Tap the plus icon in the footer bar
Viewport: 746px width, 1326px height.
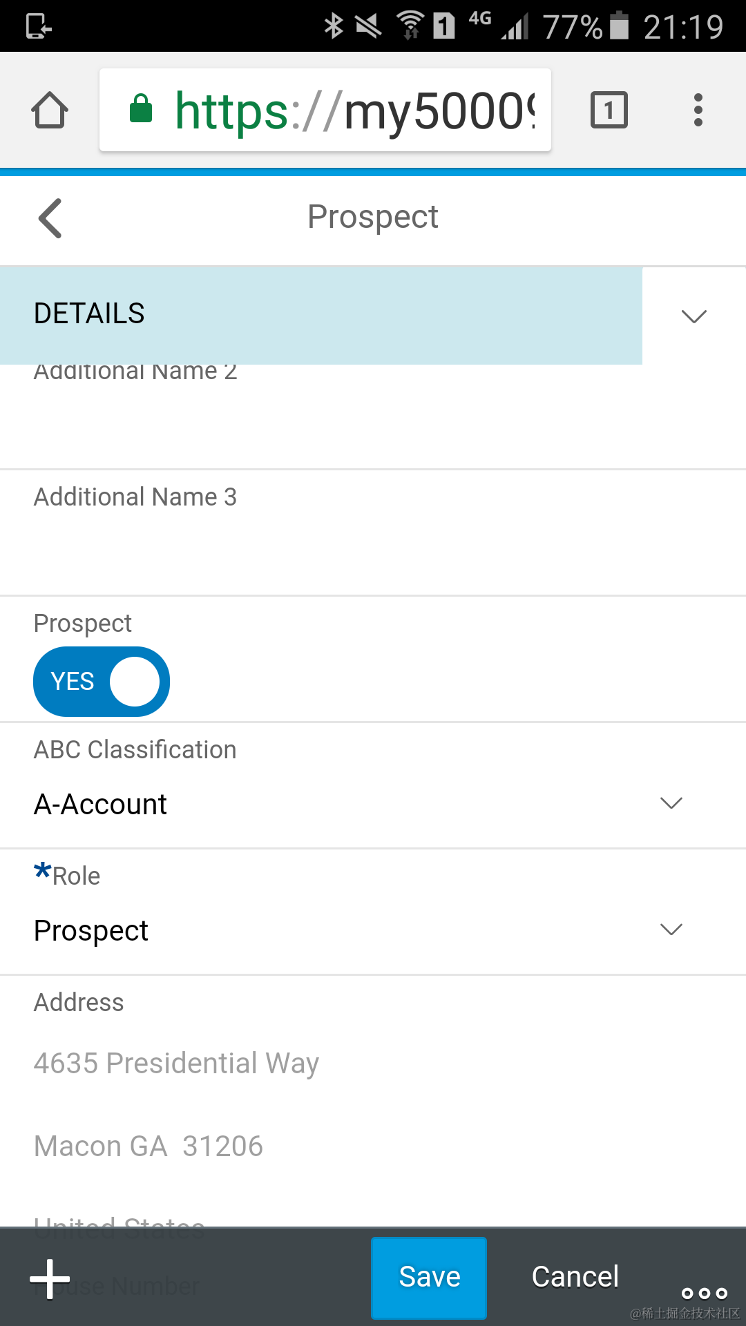tap(49, 1278)
